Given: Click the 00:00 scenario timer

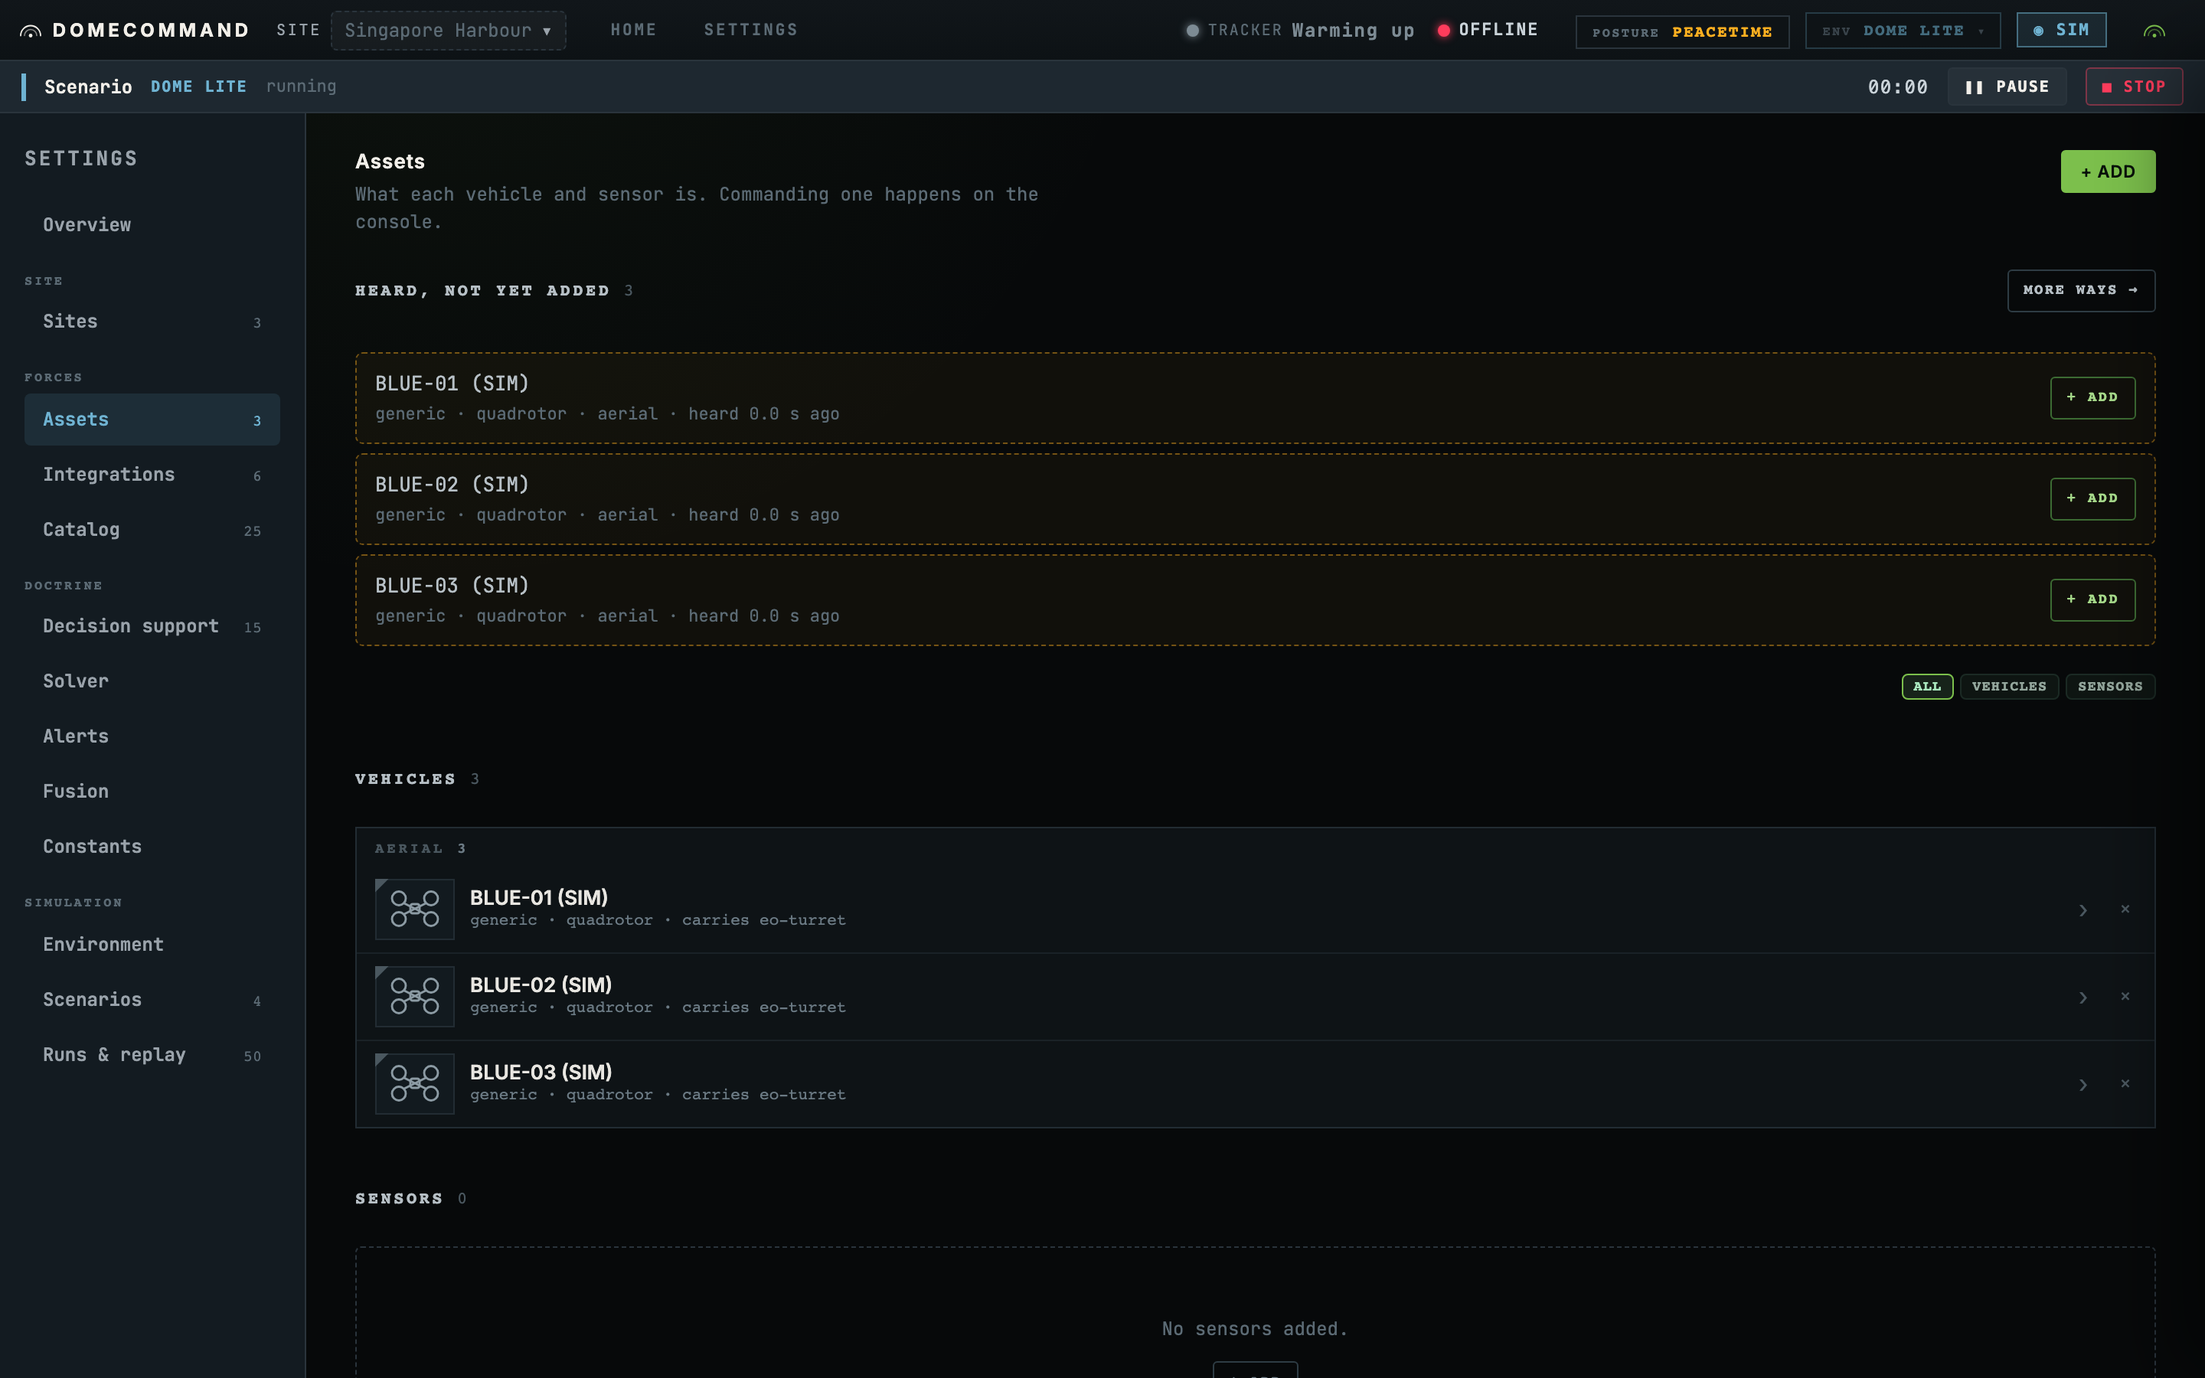Looking at the screenshot, I should 1897,87.
